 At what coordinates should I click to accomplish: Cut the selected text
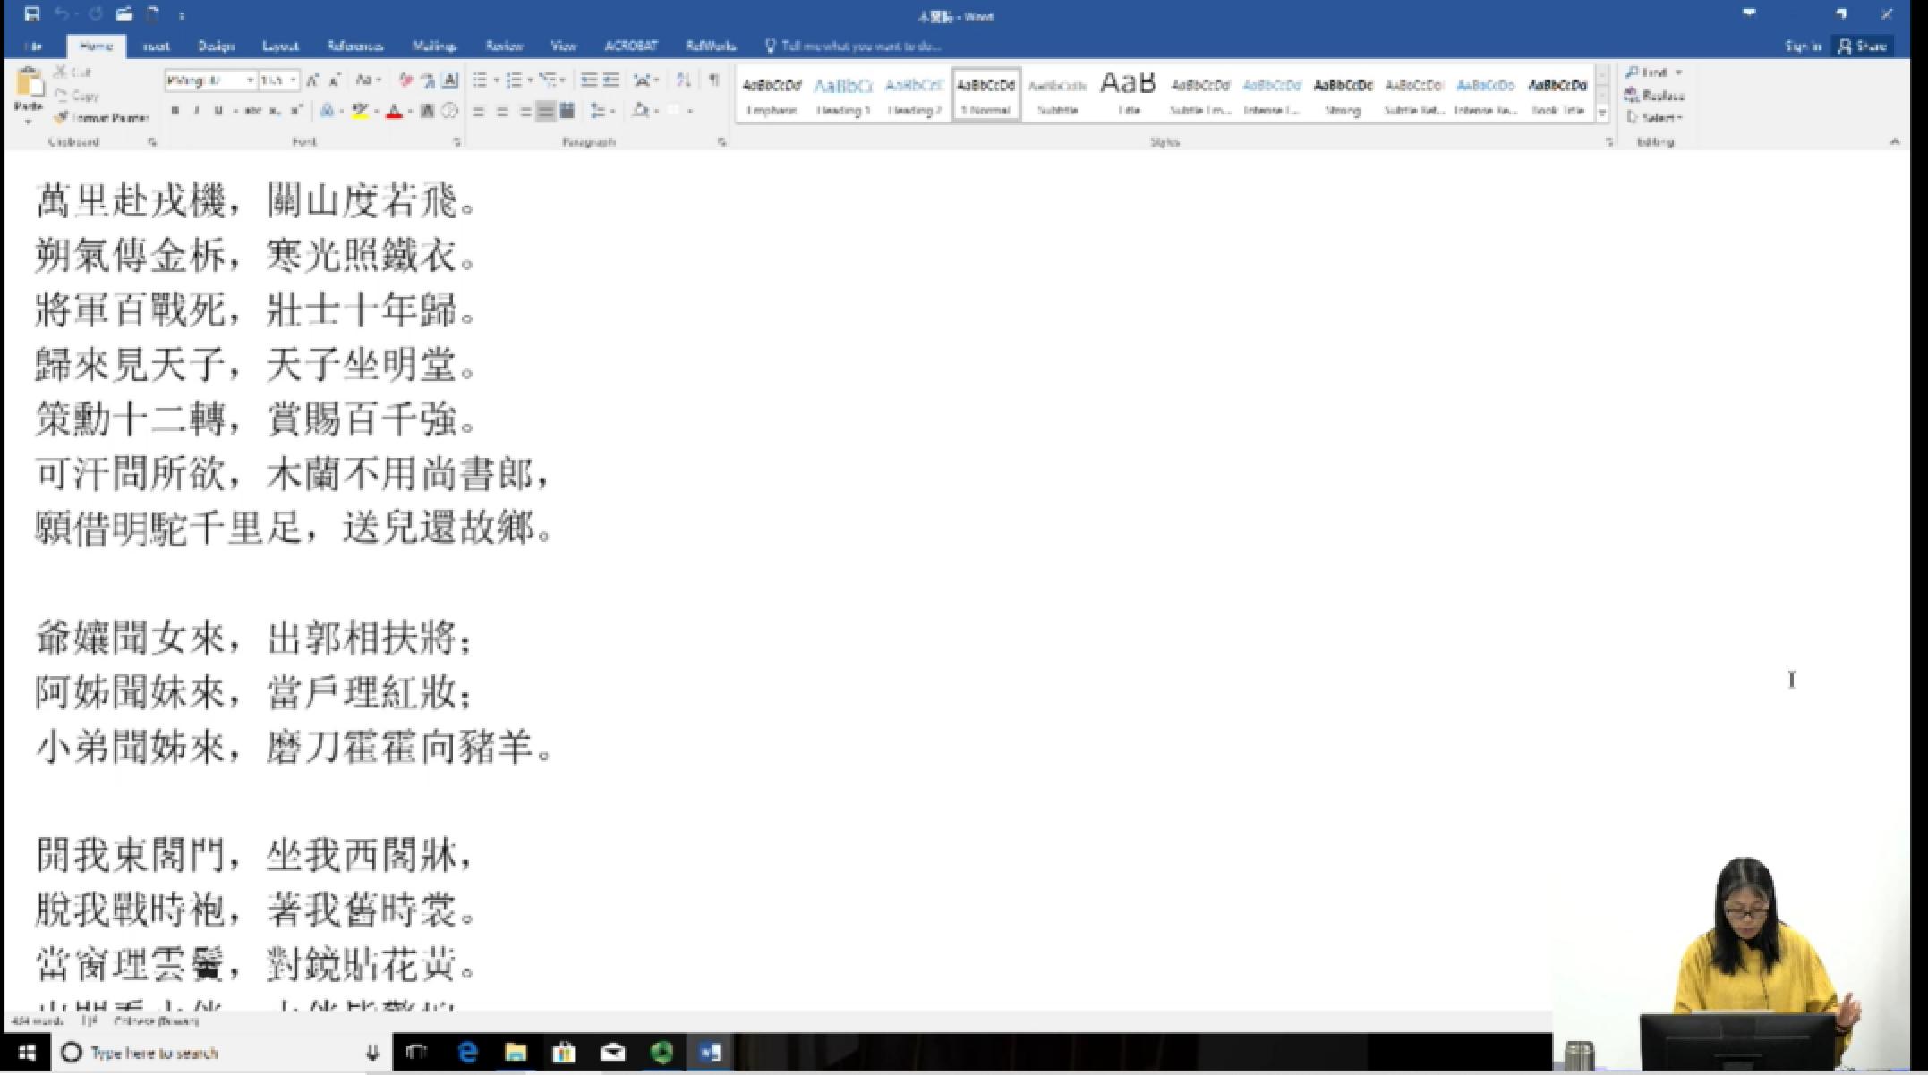pos(72,72)
